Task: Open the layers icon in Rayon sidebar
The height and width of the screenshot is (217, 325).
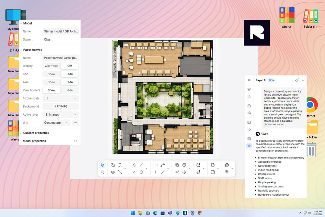Action: point(249,89)
